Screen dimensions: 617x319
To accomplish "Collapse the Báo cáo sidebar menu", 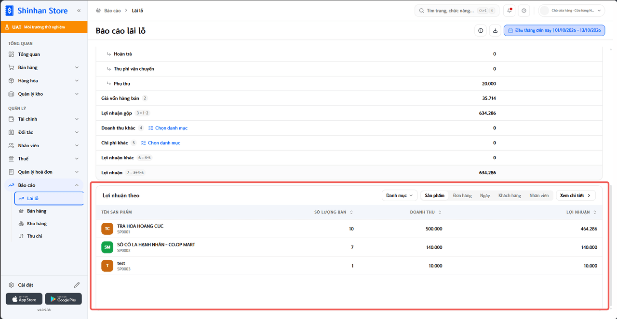I will pyautogui.click(x=44, y=185).
